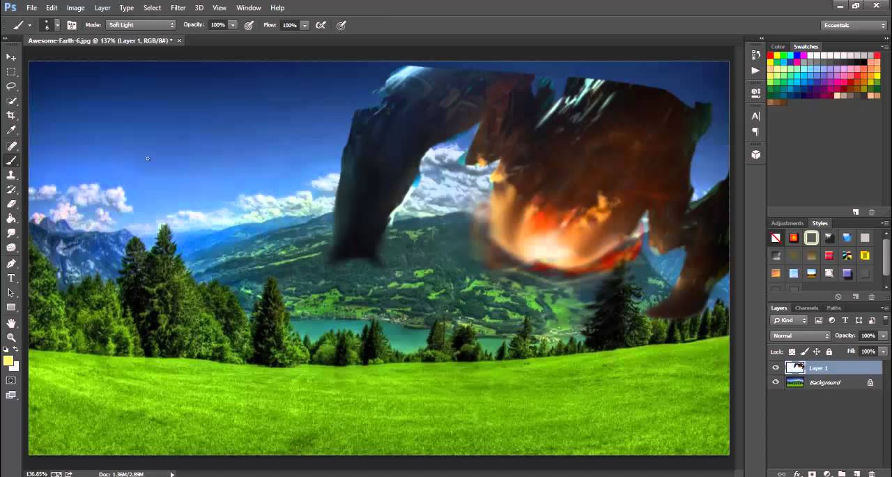Add a layer mask

pos(812,474)
